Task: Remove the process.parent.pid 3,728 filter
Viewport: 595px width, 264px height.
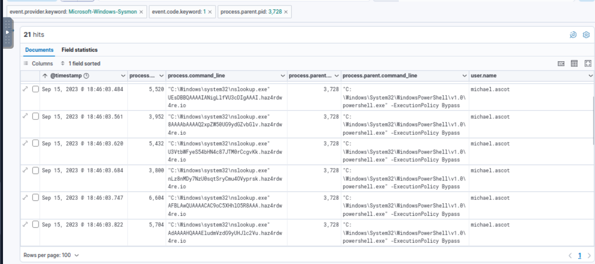Action: tap(286, 11)
